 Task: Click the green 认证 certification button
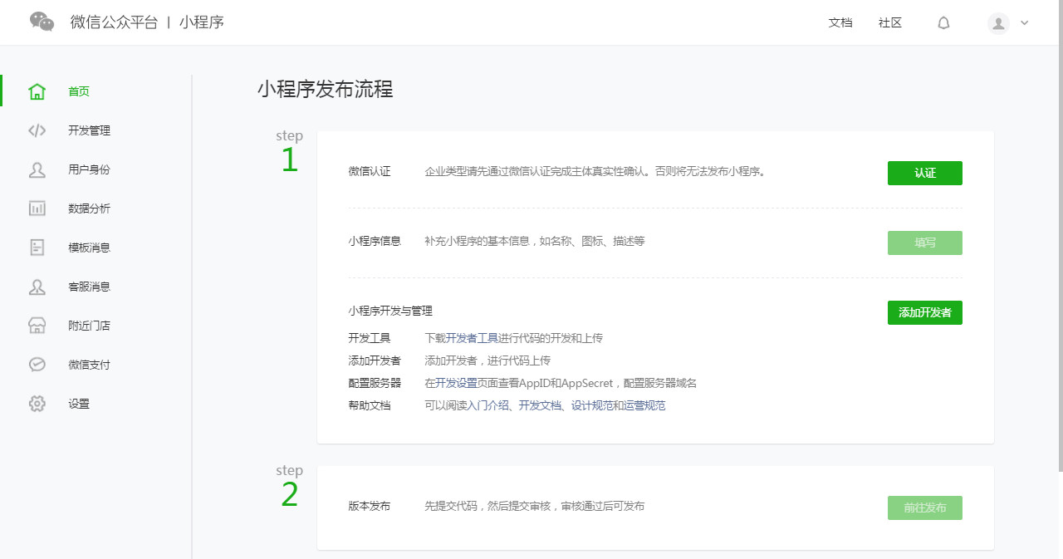[924, 173]
